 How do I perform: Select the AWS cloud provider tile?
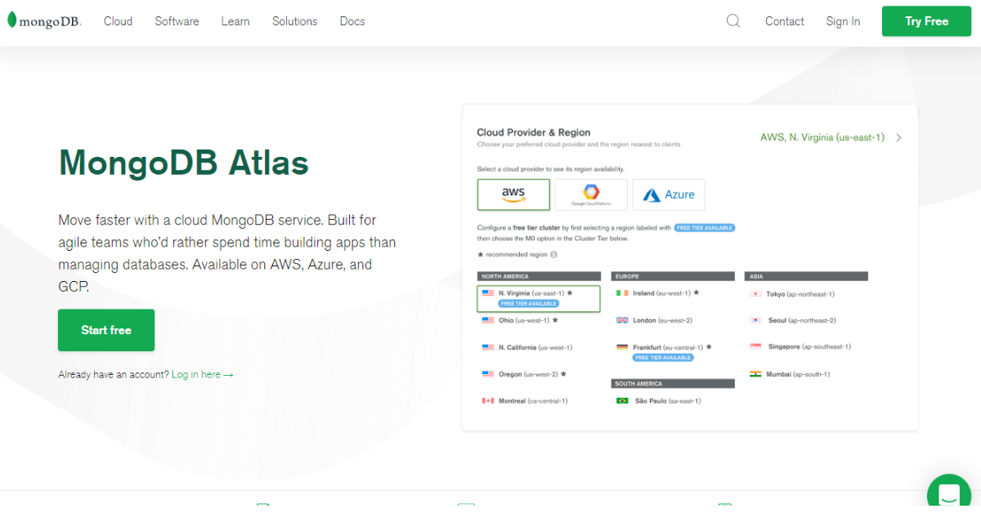coord(513,194)
